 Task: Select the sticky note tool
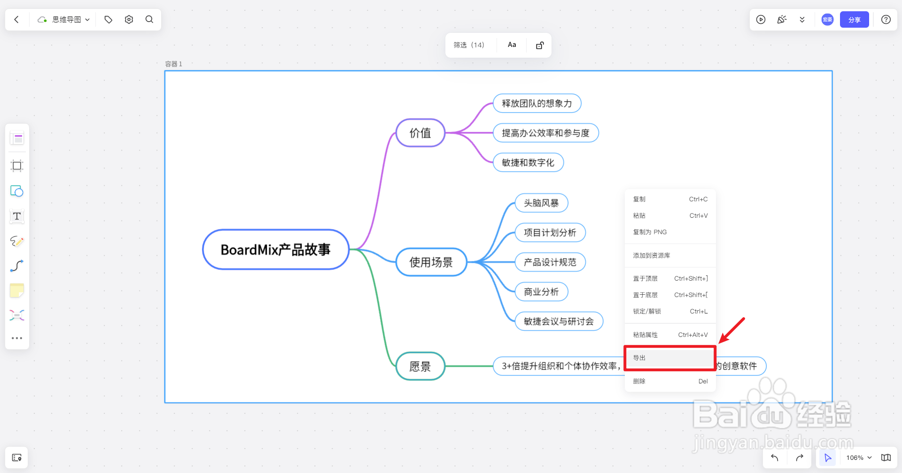pyautogui.click(x=17, y=291)
